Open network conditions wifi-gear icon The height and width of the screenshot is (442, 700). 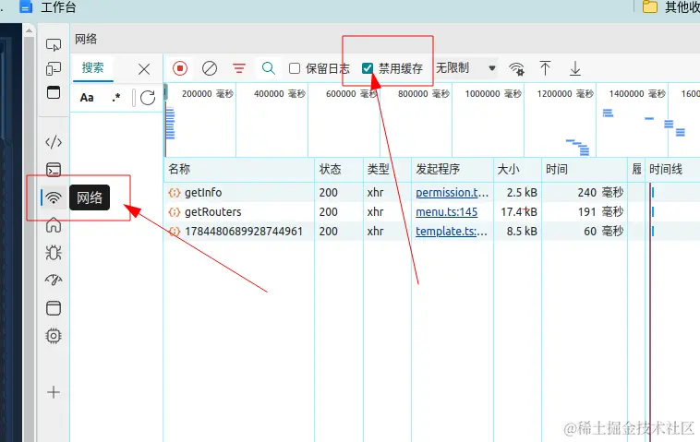tap(516, 68)
